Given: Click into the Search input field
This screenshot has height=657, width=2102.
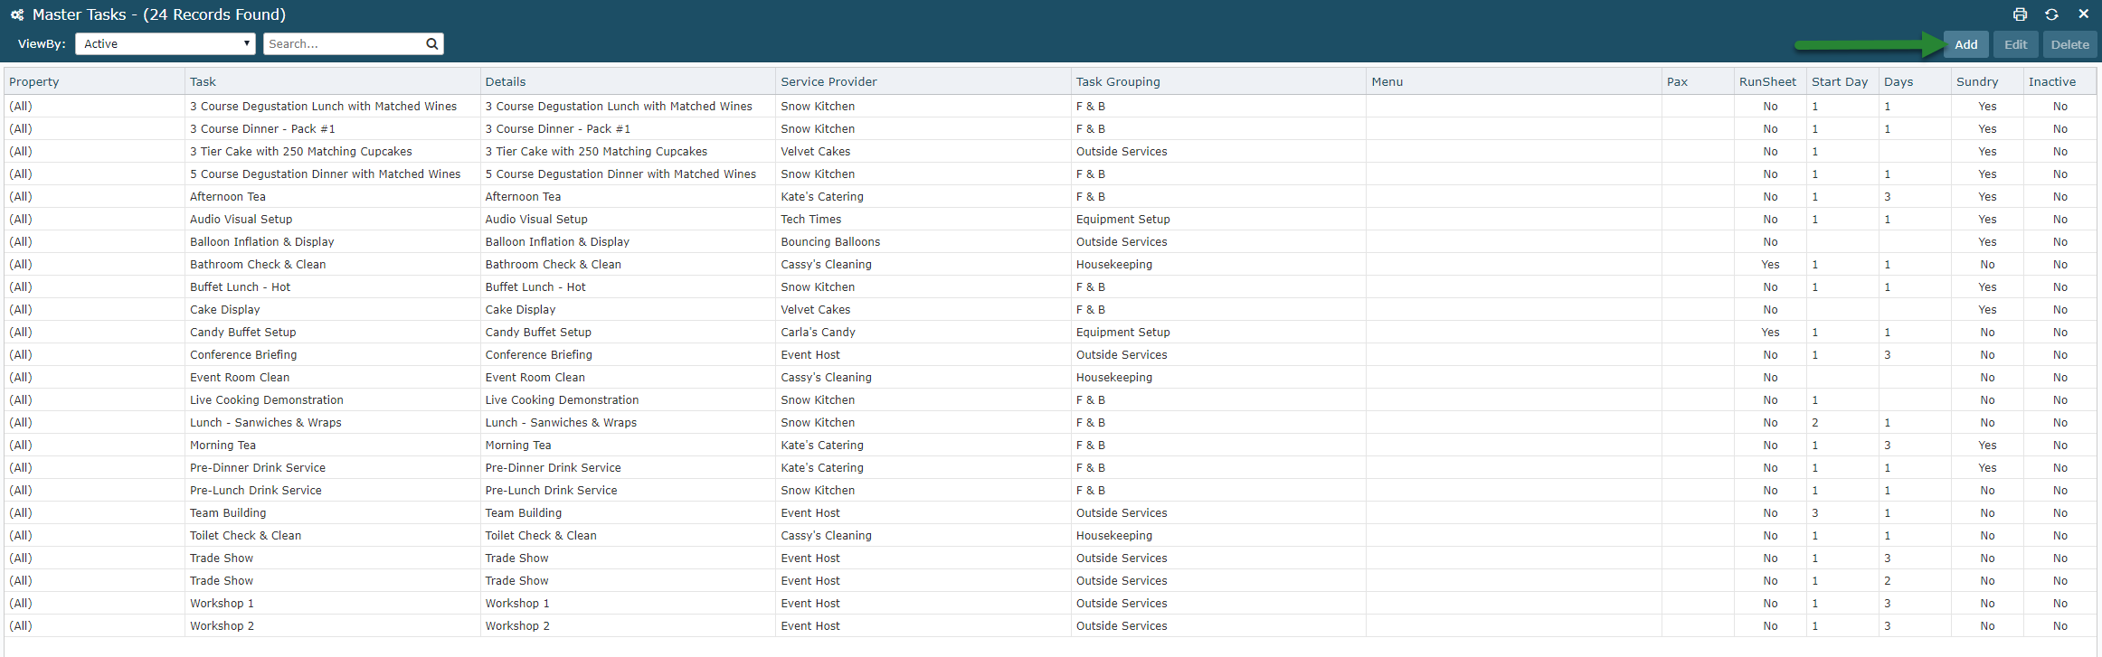Looking at the screenshot, I should (344, 43).
